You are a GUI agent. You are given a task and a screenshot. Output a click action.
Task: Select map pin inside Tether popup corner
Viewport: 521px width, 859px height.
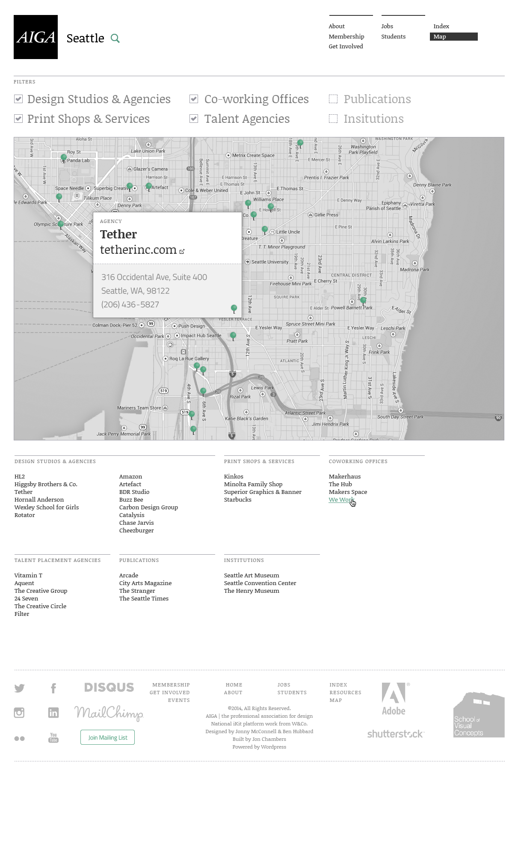[x=234, y=309]
